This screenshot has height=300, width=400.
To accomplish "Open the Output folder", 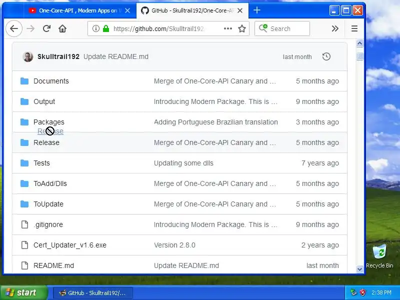I will coord(44,101).
